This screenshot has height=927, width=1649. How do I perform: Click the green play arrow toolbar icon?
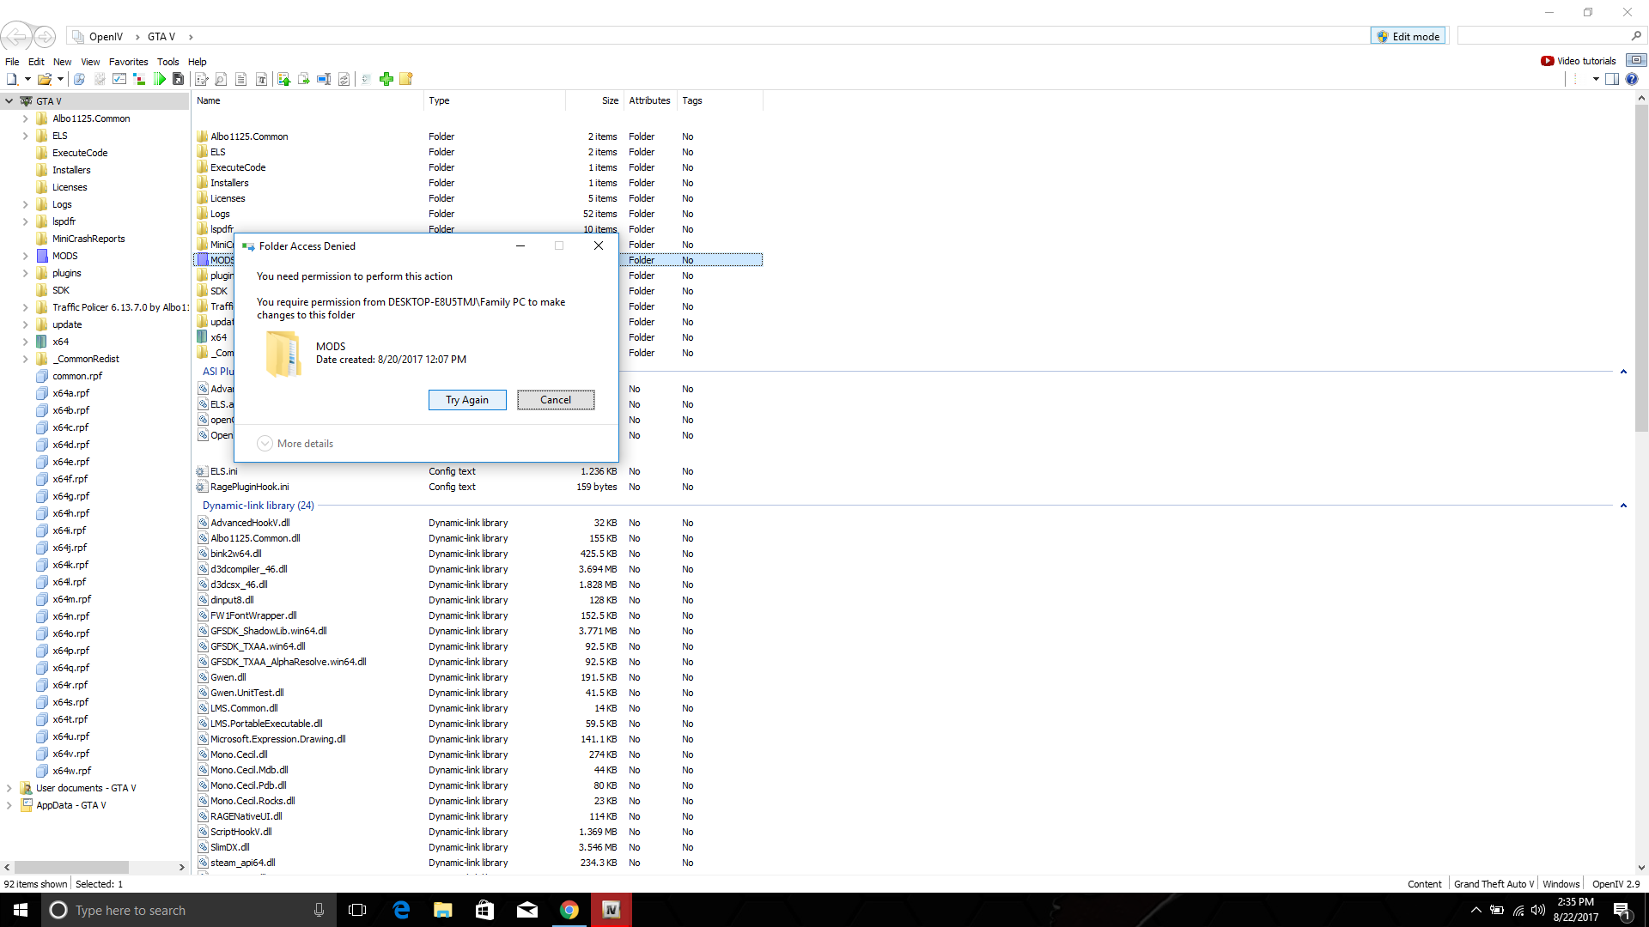160,79
